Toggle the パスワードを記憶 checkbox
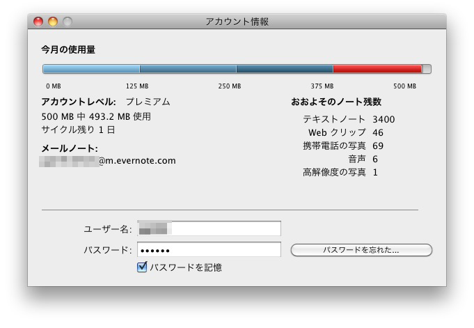This screenshot has width=474, height=328. click(142, 267)
